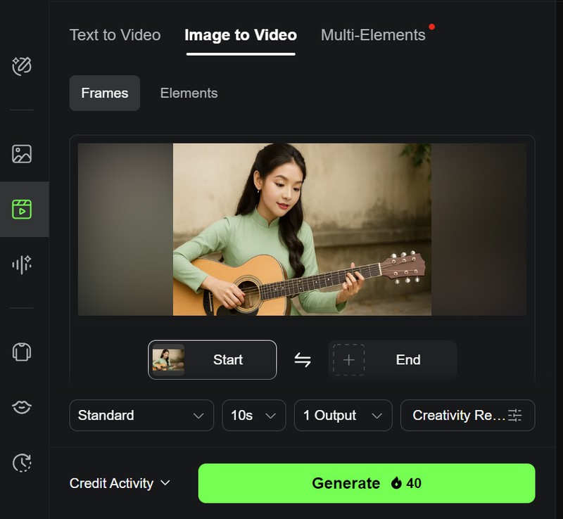Viewport: 563px width, 519px height.
Task: Open the history clock sidebar icon
Action: tap(22, 462)
